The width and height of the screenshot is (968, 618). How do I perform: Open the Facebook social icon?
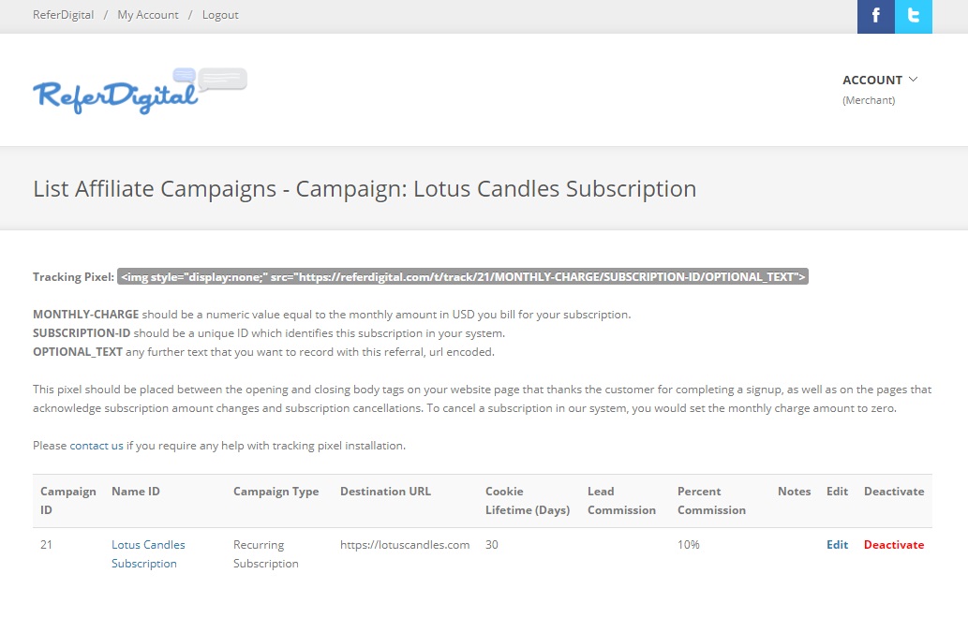(875, 16)
